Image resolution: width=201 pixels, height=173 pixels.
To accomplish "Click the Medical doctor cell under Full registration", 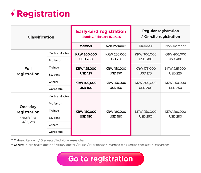I will [59, 53].
